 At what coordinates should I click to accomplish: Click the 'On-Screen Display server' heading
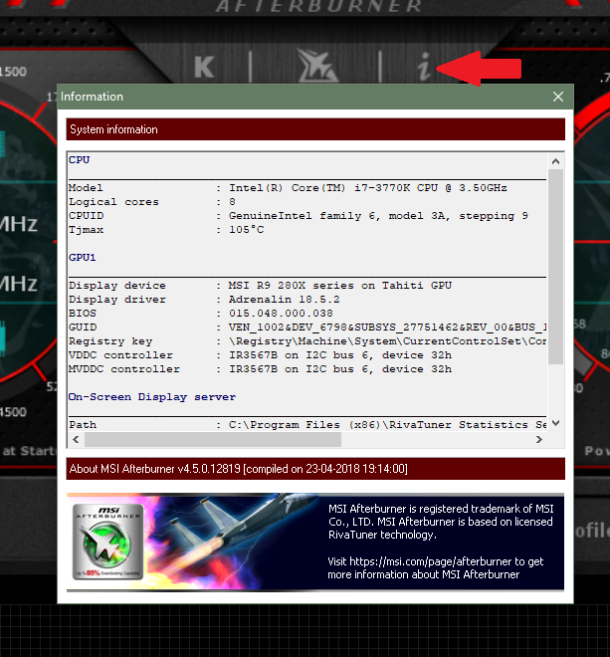[x=152, y=397]
